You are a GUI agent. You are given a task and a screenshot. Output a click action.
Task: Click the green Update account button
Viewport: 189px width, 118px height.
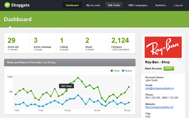click(x=169, y=68)
